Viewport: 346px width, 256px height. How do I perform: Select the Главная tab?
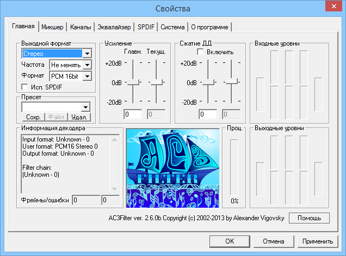point(23,26)
